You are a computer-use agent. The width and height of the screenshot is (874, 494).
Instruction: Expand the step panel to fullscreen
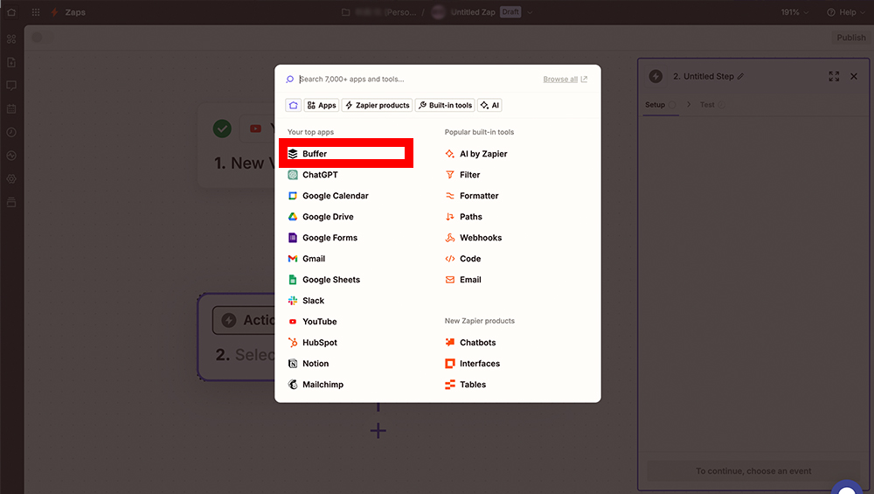833,76
